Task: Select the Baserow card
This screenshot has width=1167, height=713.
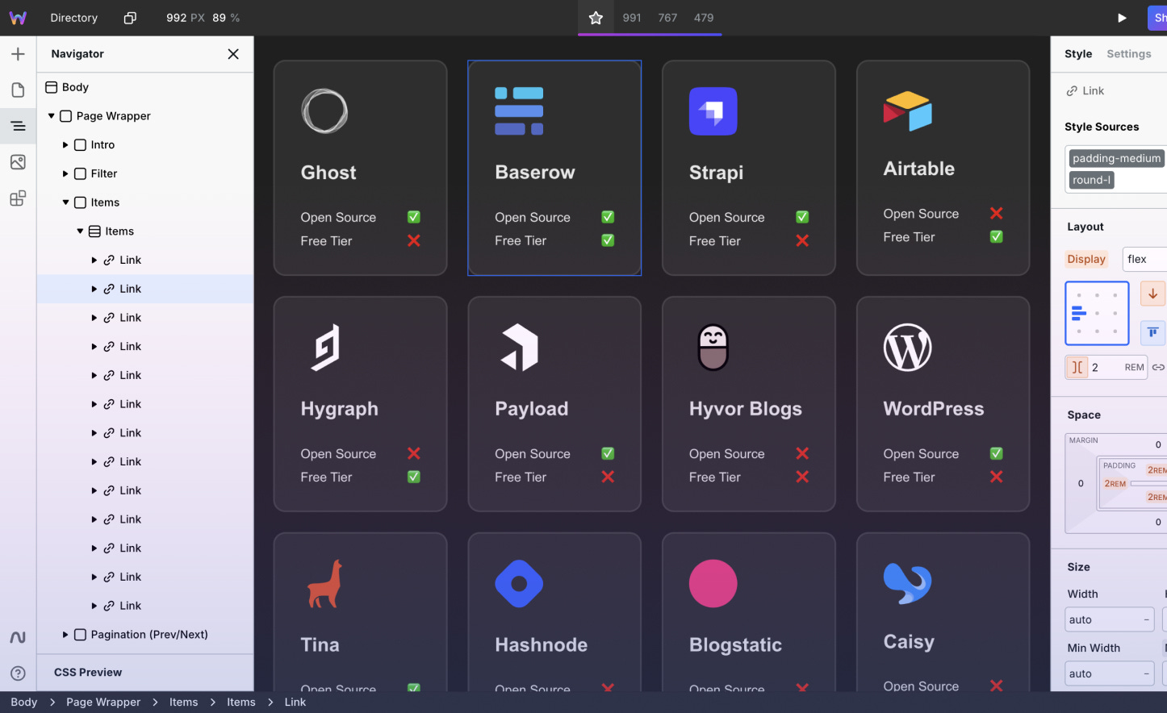Action: tap(554, 168)
